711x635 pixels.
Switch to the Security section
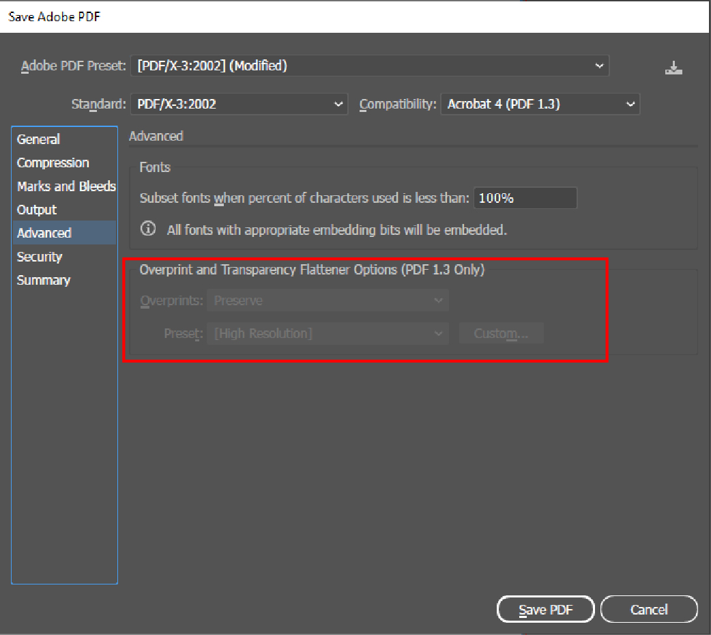40,257
